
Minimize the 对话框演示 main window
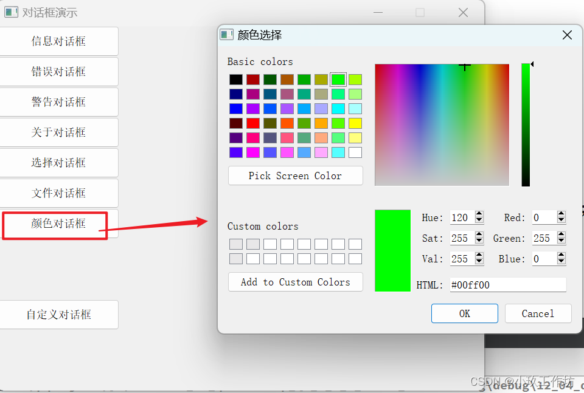[x=378, y=13]
